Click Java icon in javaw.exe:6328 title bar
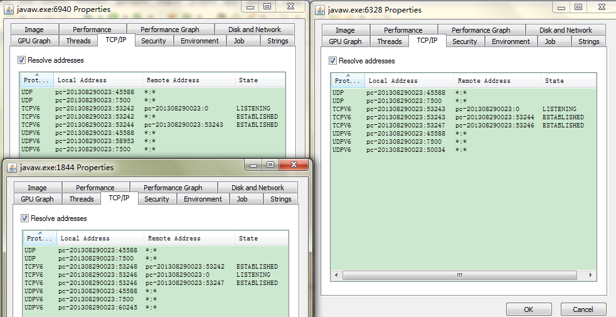The width and height of the screenshot is (616, 317). click(320, 10)
